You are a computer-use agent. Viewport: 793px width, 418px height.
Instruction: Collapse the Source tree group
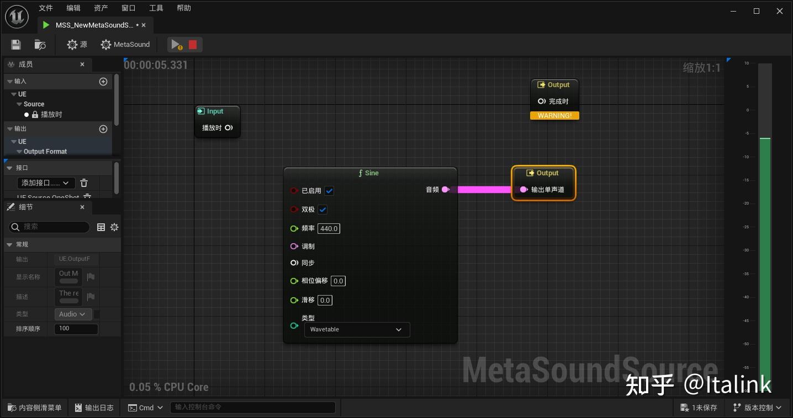[19, 104]
